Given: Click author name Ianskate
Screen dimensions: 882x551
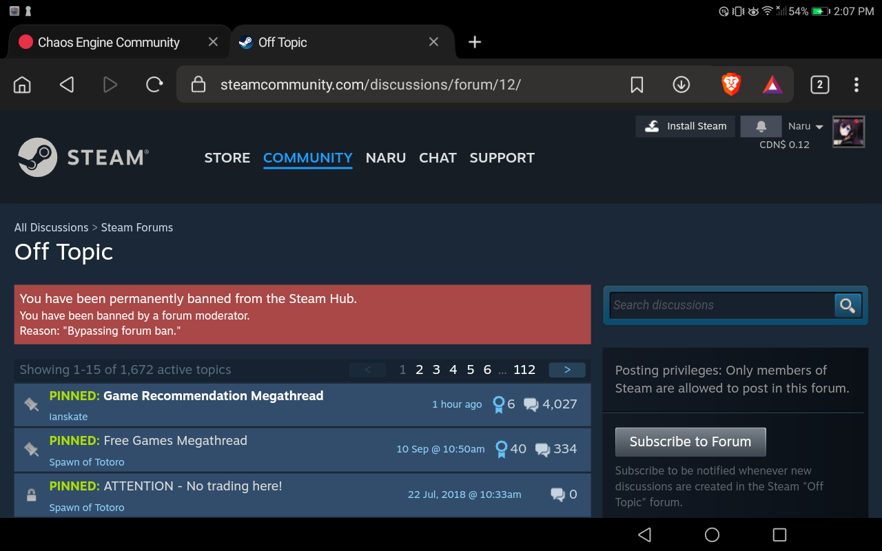Looking at the screenshot, I should point(68,417).
